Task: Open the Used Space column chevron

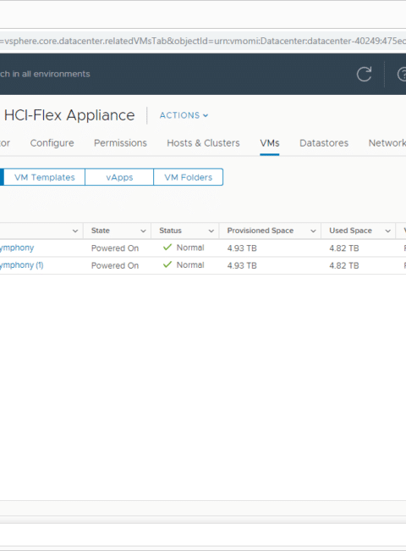Action: point(387,231)
